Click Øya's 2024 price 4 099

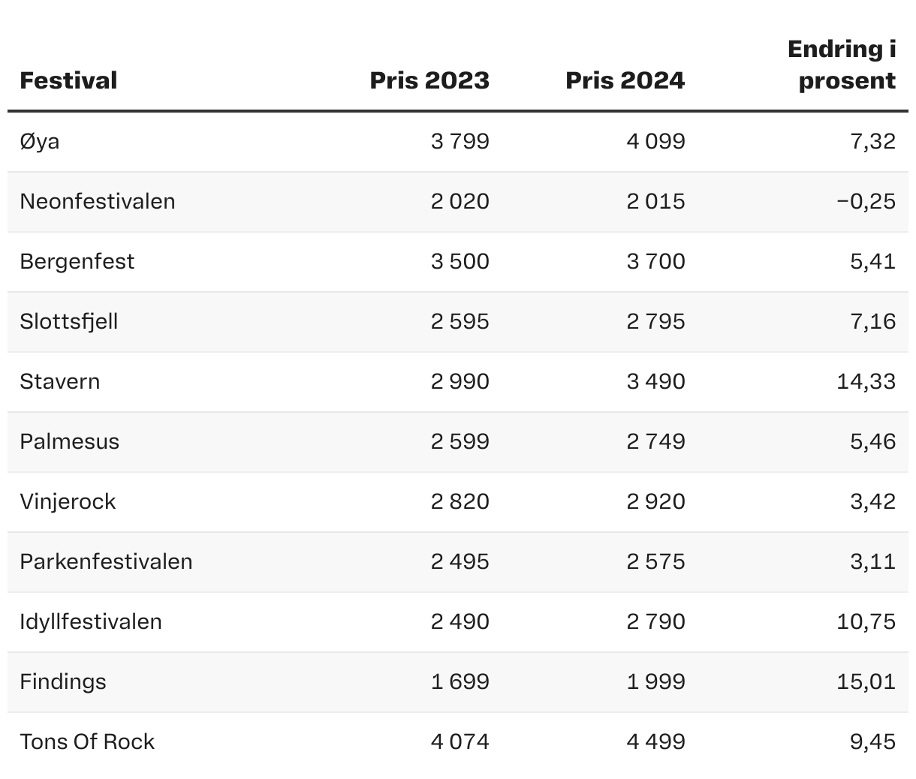coord(655,141)
